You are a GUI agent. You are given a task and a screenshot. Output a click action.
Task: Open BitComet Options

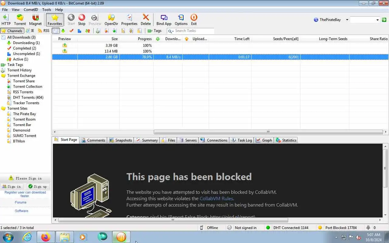pos(181,20)
